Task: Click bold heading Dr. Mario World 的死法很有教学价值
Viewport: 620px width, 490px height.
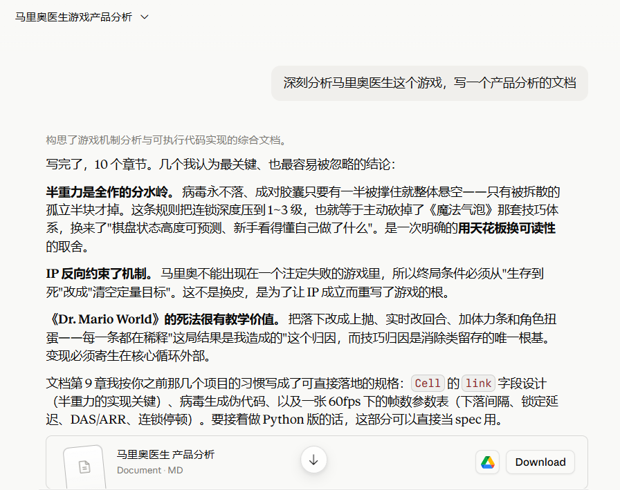Action: 163,319
